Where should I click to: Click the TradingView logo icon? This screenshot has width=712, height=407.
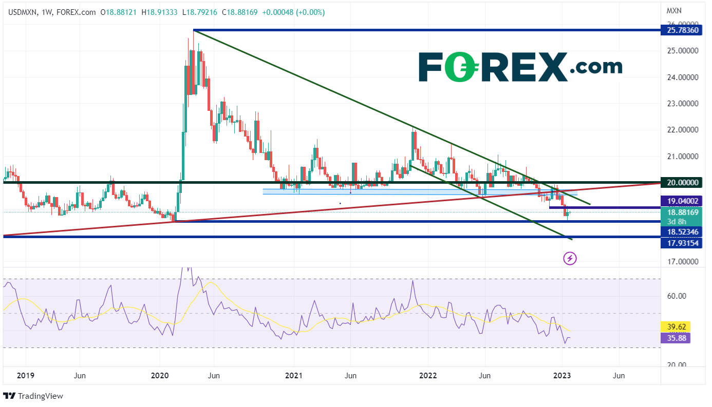(9, 396)
